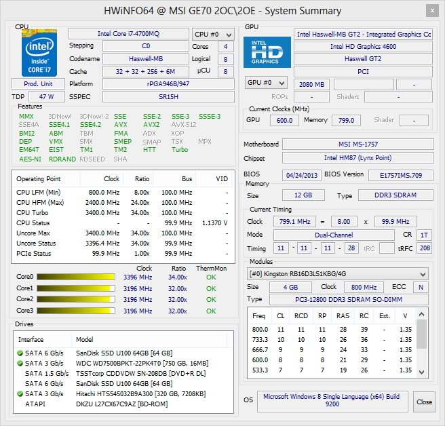Image resolution: width=445 pixels, height=426 pixels.
Task: Click the Intel Core i7 logo
Action: [39, 53]
